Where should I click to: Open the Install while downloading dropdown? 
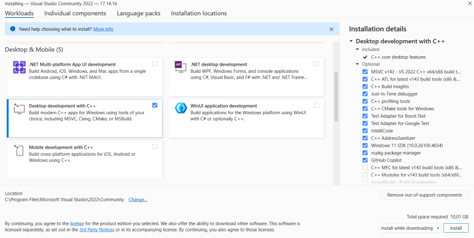coord(411,228)
